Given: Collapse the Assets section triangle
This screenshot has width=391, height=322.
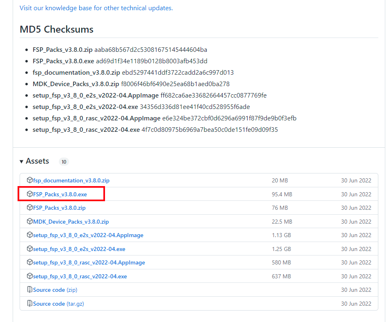Looking at the screenshot, I should (21, 162).
